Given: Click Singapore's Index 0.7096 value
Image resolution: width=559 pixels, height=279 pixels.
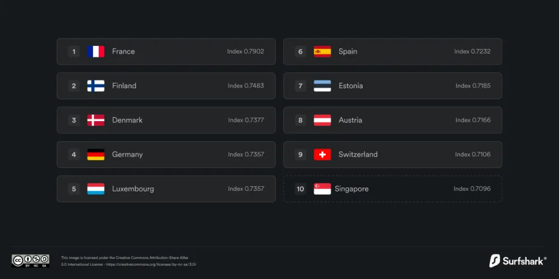Looking at the screenshot, I should [472, 189].
